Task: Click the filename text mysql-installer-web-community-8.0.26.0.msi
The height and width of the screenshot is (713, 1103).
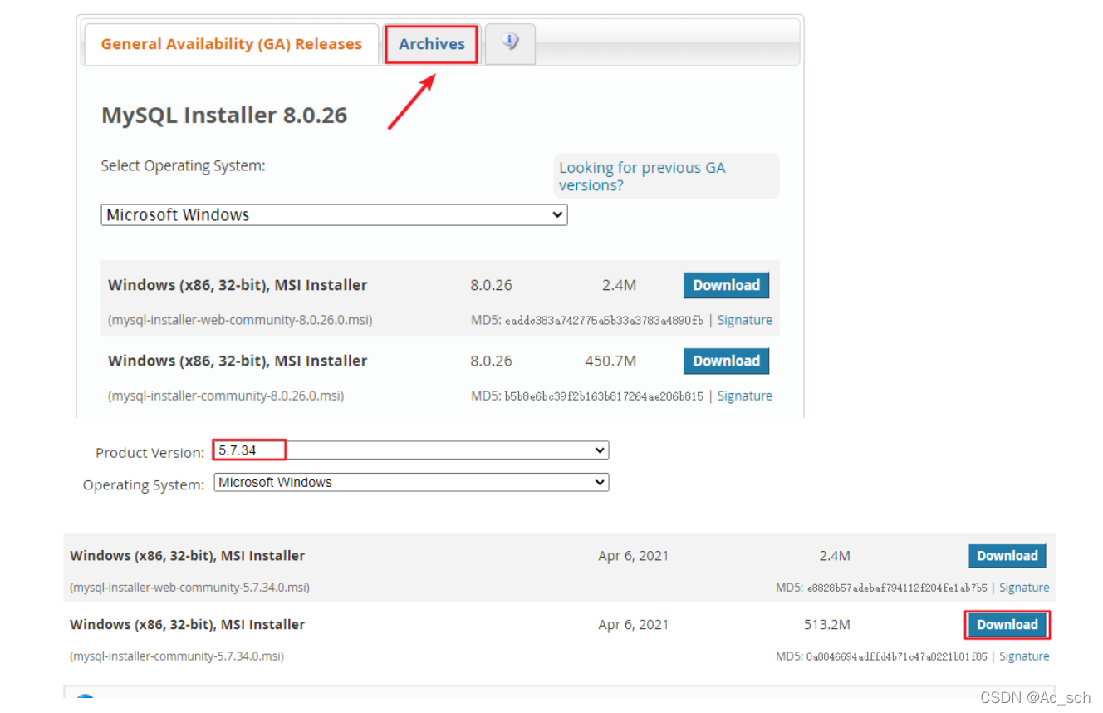Action: pos(240,320)
